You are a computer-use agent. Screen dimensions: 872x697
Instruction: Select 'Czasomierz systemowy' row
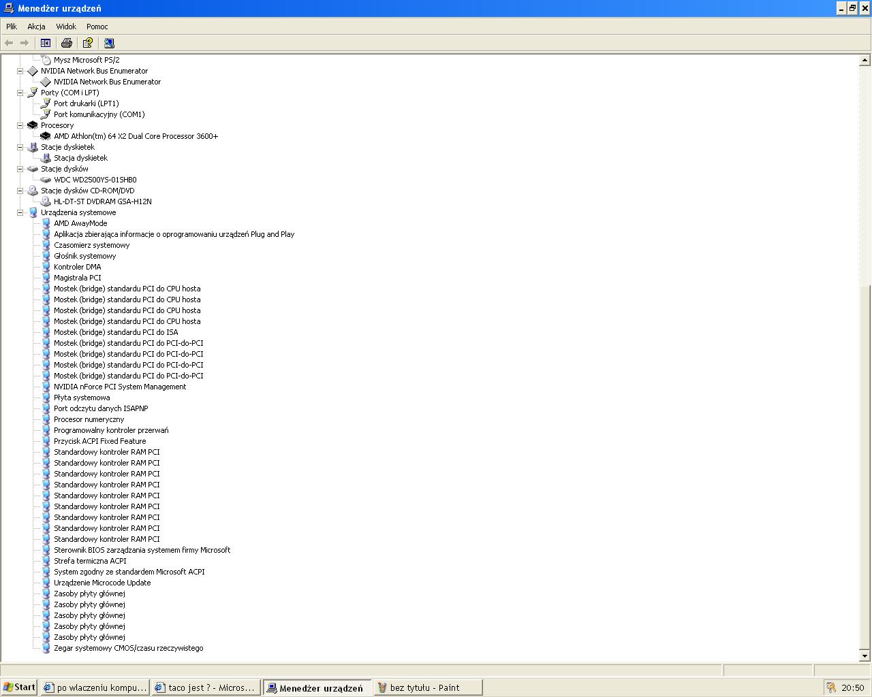click(x=91, y=245)
